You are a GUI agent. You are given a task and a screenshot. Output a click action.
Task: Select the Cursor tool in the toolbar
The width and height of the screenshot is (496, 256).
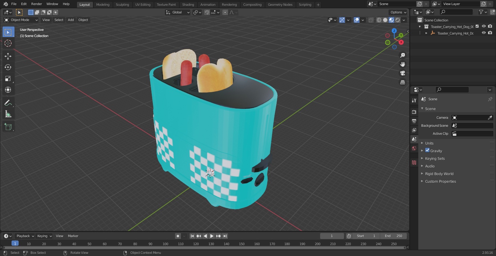tap(8, 43)
